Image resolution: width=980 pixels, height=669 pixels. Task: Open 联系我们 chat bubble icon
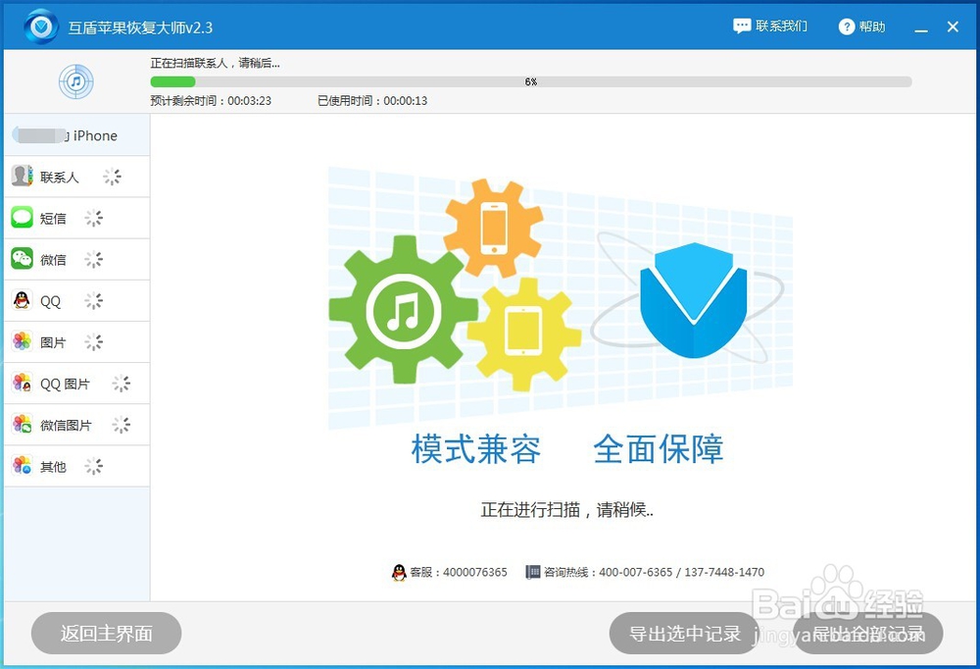tap(742, 26)
